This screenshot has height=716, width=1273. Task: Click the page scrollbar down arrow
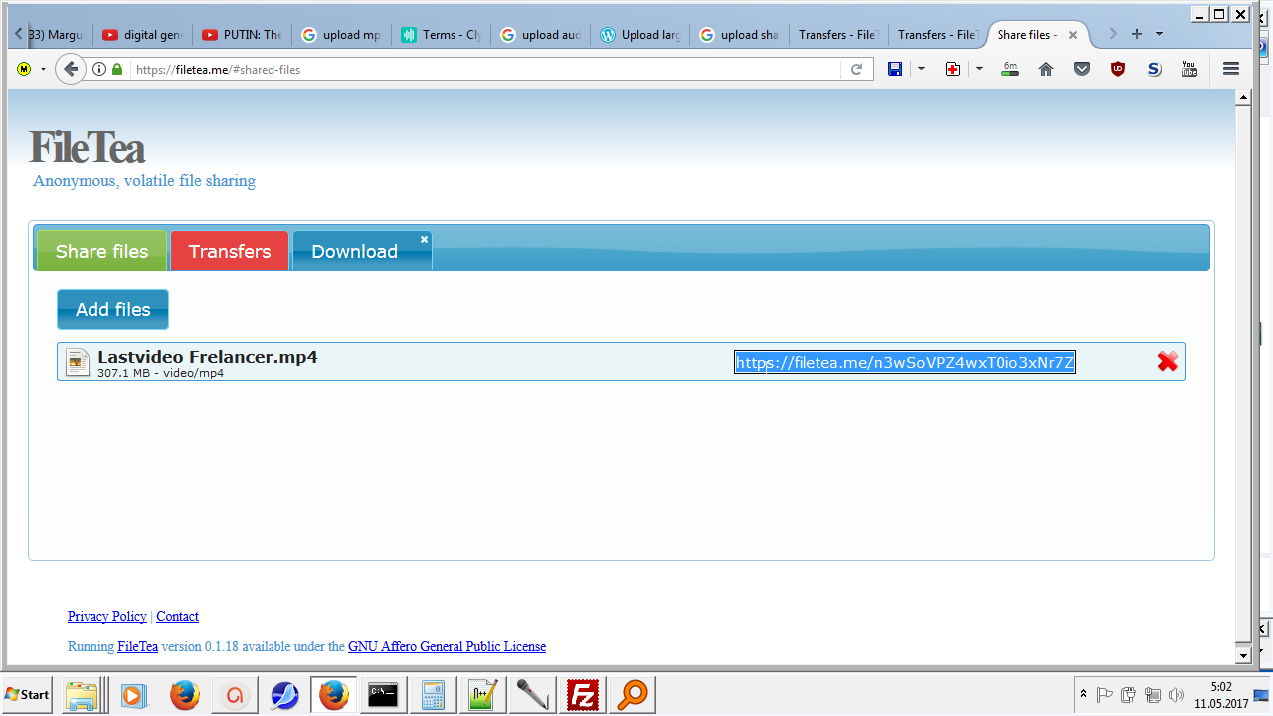coord(1242,656)
